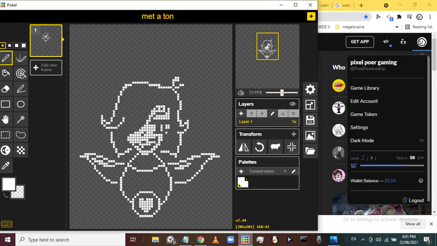
Task: Click Add new frame button
Action: [x=46, y=68]
